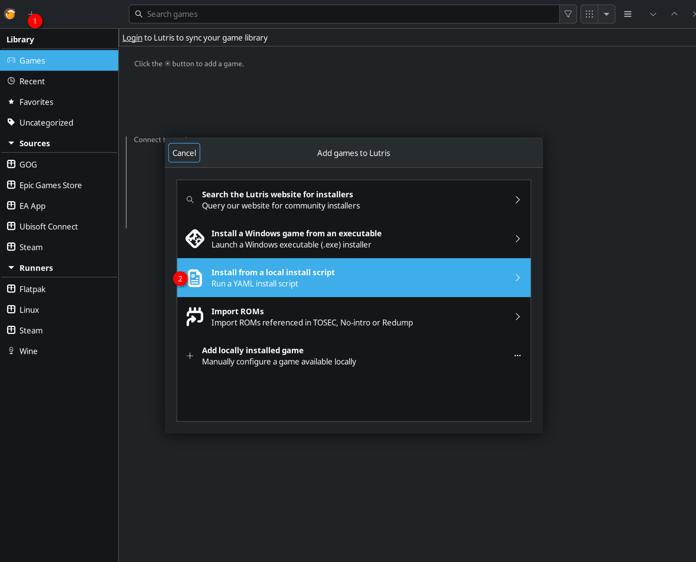Image resolution: width=696 pixels, height=562 pixels.
Task: Open the Uncategorized category
Action: point(59,123)
